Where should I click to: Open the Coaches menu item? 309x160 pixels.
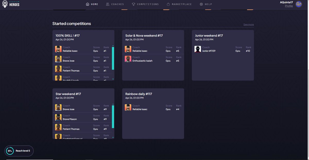[x=115, y=4]
